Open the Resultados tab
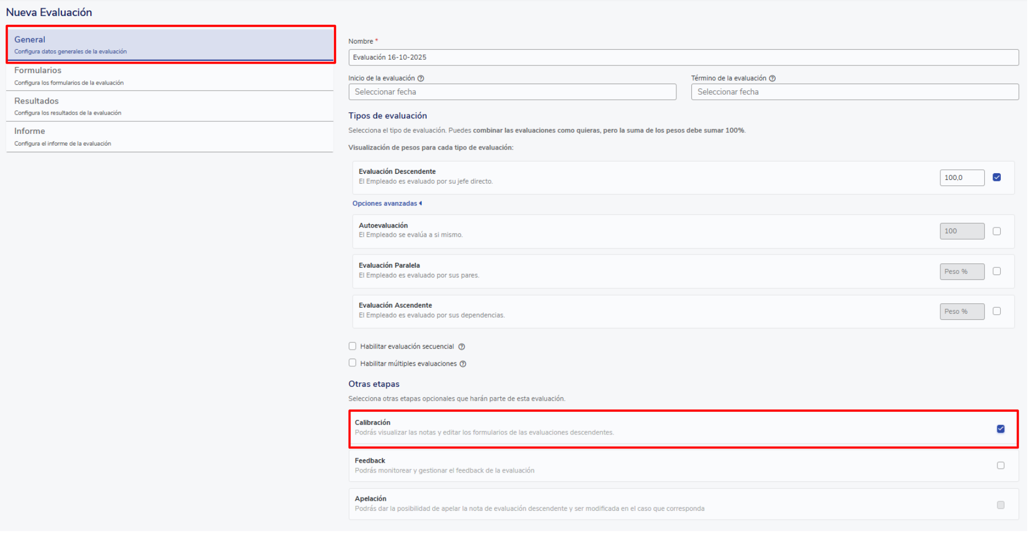 [x=169, y=106]
